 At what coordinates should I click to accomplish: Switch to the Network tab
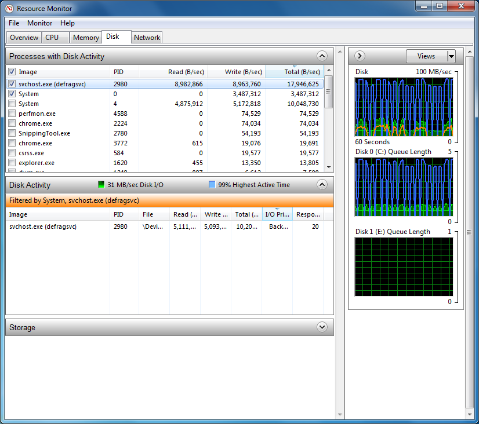pyautogui.click(x=147, y=37)
